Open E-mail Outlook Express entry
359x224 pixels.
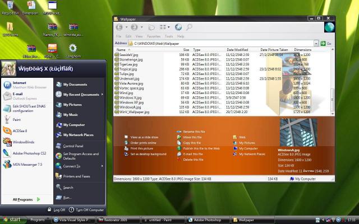pyautogui.click(x=27, y=96)
